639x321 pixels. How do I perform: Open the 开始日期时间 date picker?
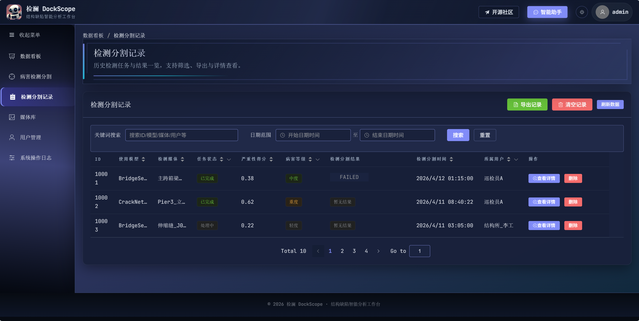pos(313,135)
